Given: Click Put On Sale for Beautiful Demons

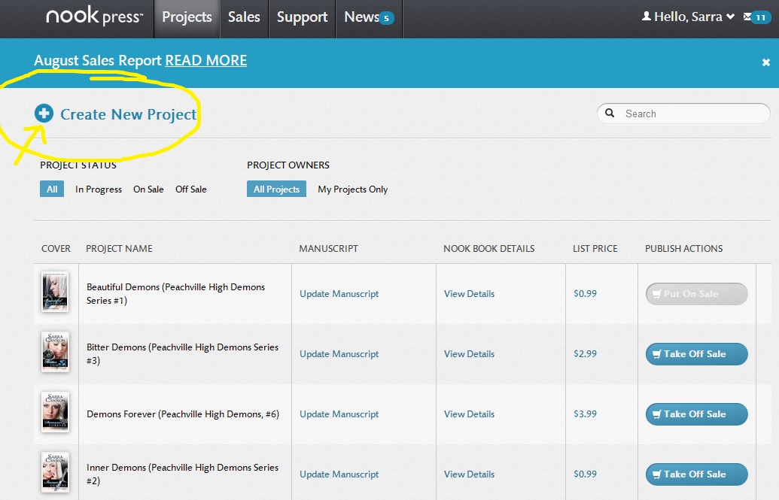Looking at the screenshot, I should click(696, 294).
